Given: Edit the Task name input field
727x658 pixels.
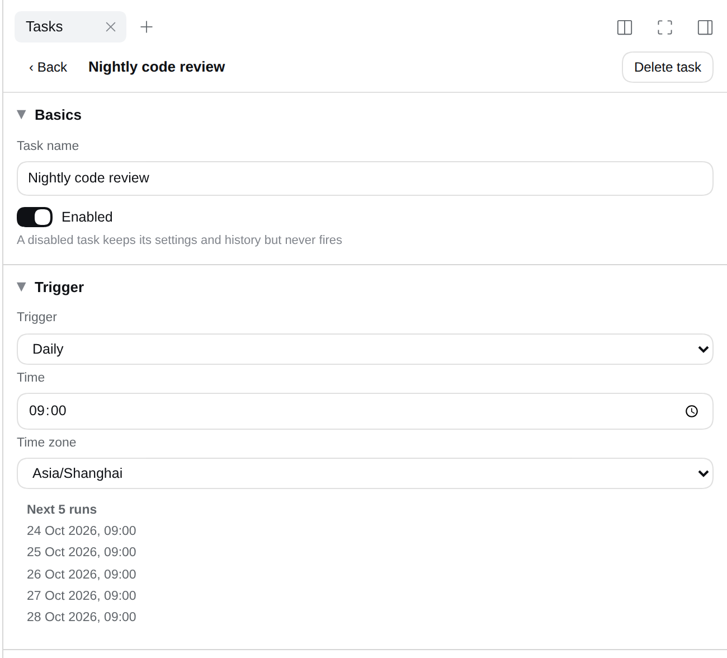Looking at the screenshot, I should click(x=365, y=178).
